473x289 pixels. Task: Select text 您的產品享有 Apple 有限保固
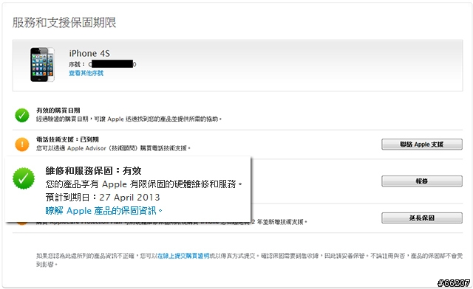click(x=144, y=184)
